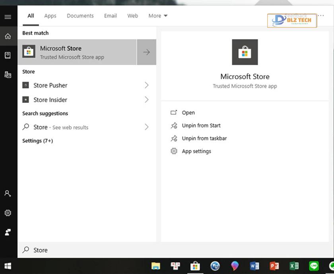Select the Microsoft Store best match result
The width and height of the screenshot is (334, 274).
pyautogui.click(x=77, y=52)
